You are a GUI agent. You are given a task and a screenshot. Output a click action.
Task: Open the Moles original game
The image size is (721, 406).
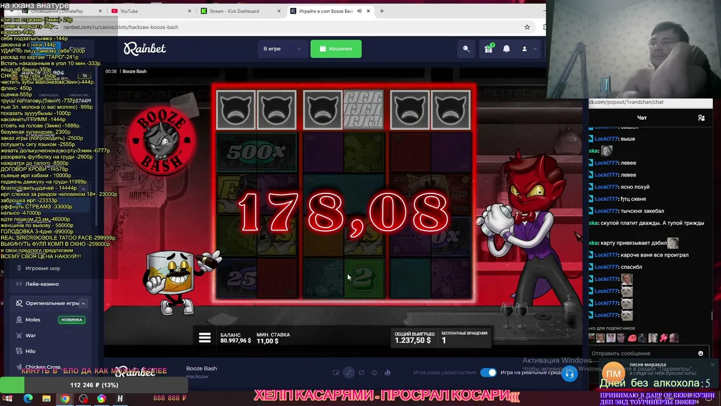[33, 320]
